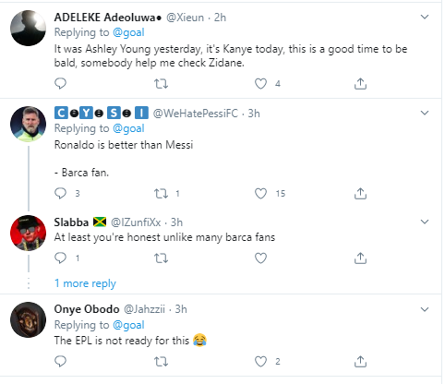The width and height of the screenshot is (445, 384).
Task: Open more options for ADELEKE Adeoluwa's tweet
Action: pos(425,17)
